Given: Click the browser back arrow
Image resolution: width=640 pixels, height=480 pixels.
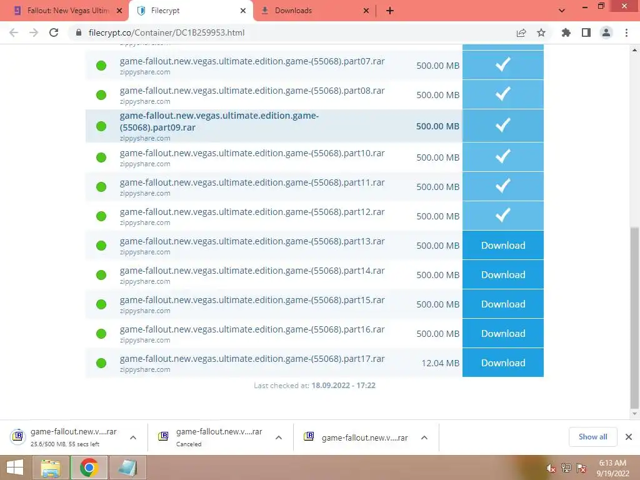Looking at the screenshot, I should pos(14,32).
